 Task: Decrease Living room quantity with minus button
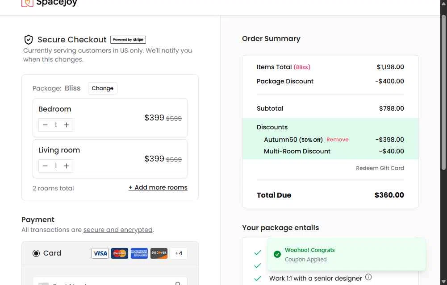click(45, 166)
